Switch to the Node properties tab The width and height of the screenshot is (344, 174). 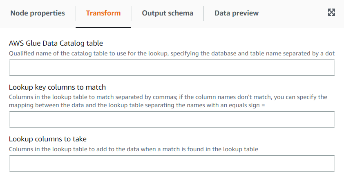click(38, 13)
